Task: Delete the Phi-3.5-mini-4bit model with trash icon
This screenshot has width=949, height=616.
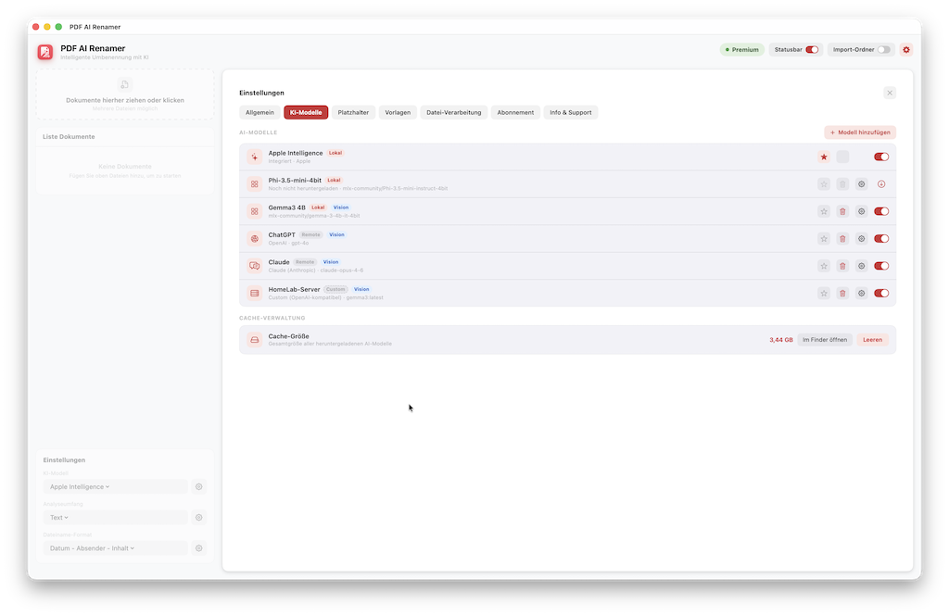Action: [x=842, y=184]
